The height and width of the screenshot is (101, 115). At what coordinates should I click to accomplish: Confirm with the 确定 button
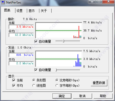coord(62,96)
